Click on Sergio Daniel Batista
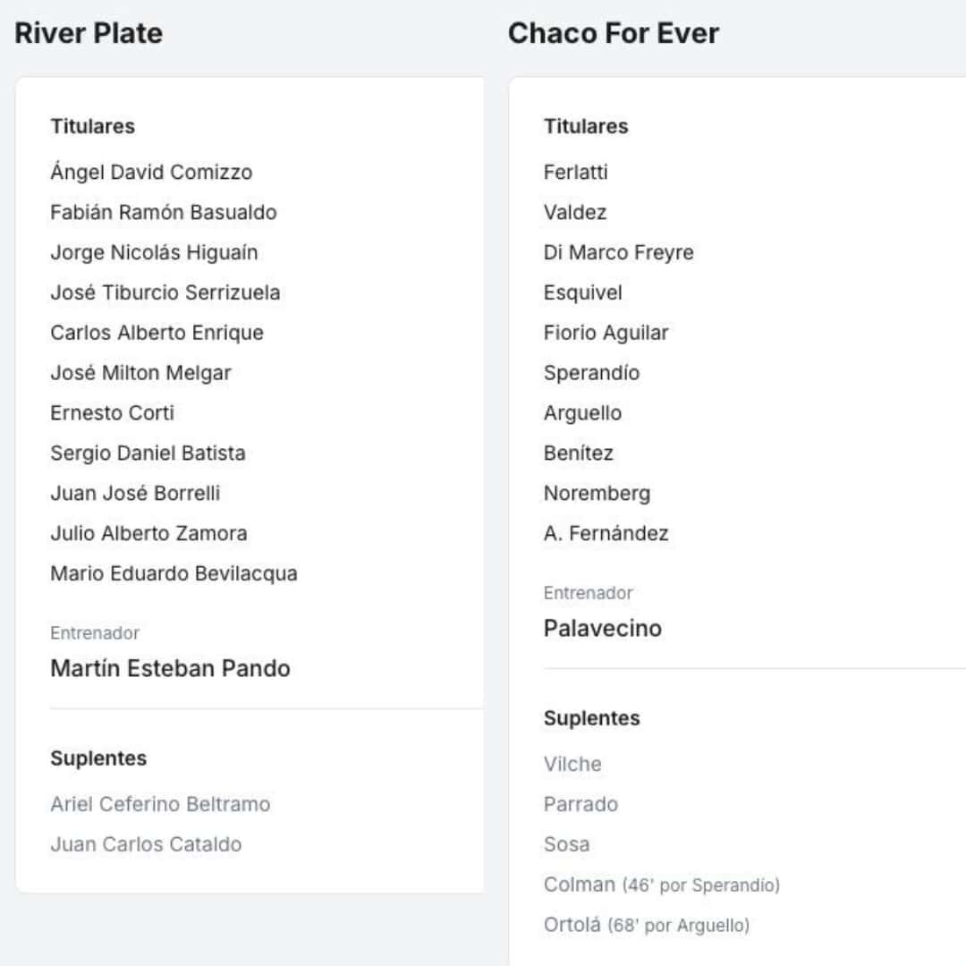Viewport: 966px width, 966px height. [148, 453]
